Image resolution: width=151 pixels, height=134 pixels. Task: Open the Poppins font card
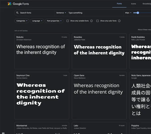tap(140, 128)
